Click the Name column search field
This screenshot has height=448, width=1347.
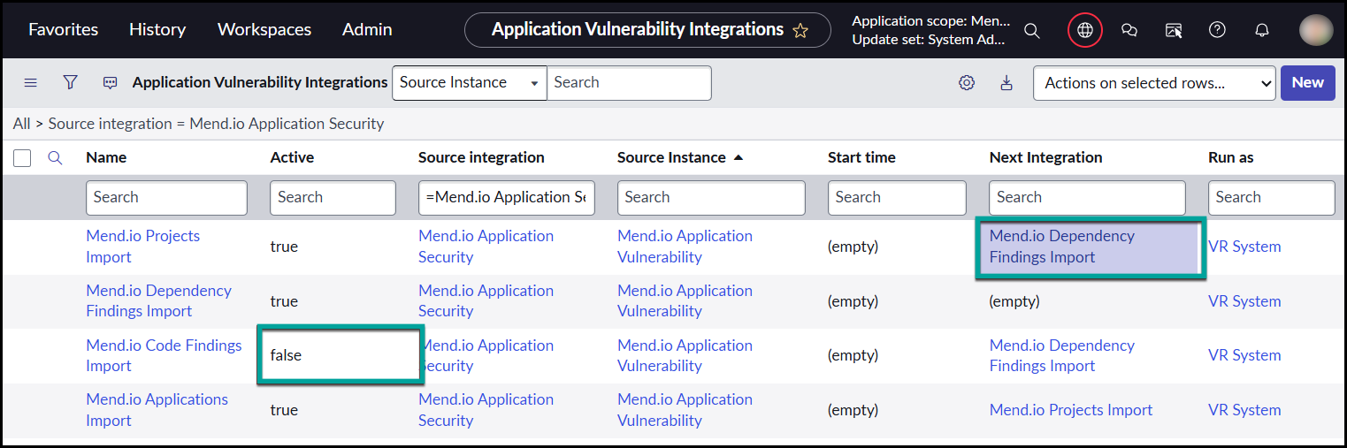(x=166, y=198)
